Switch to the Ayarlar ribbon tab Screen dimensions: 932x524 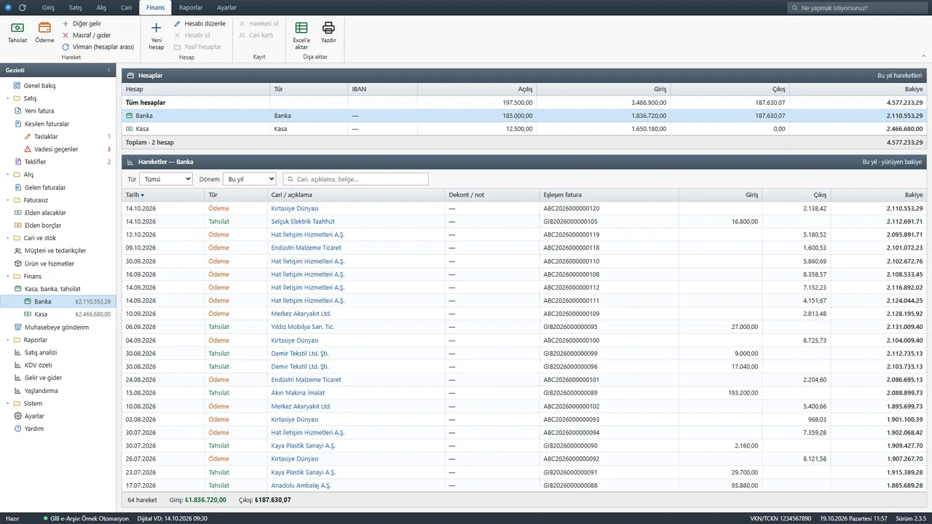pos(226,7)
